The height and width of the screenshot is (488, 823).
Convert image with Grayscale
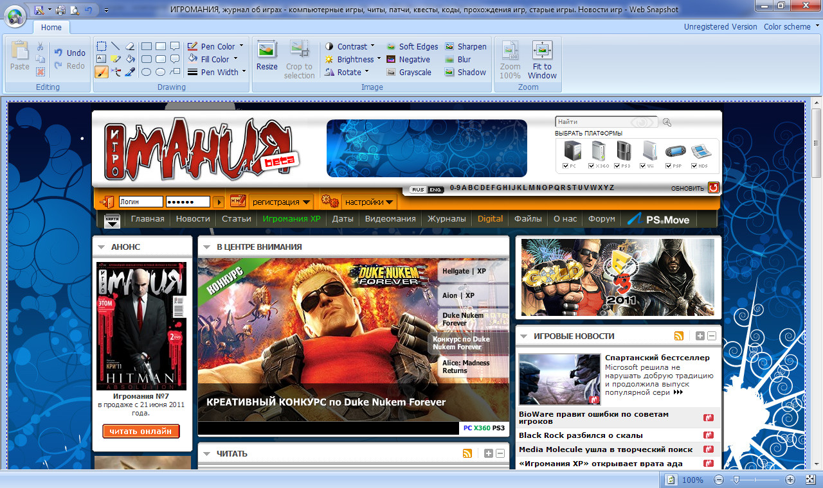(x=409, y=72)
